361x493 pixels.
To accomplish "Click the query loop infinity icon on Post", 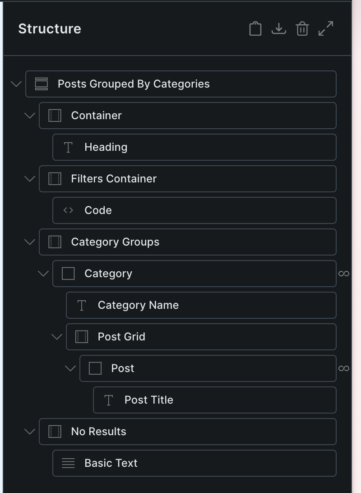I will point(344,368).
